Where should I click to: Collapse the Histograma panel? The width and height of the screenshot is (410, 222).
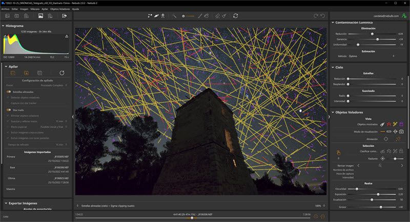pyautogui.click(x=3, y=26)
